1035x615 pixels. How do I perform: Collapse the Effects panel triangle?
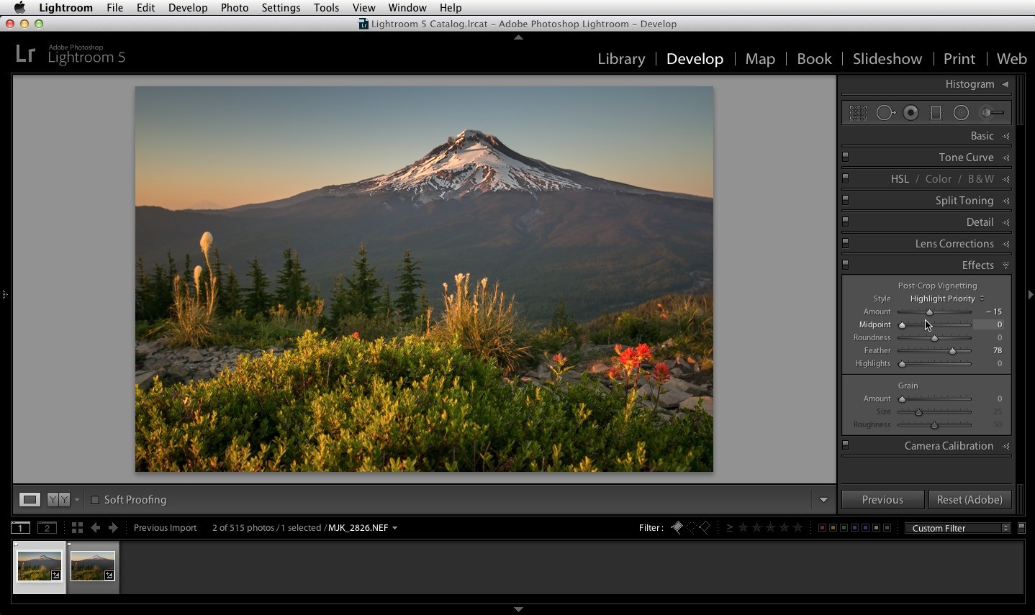[1005, 265]
